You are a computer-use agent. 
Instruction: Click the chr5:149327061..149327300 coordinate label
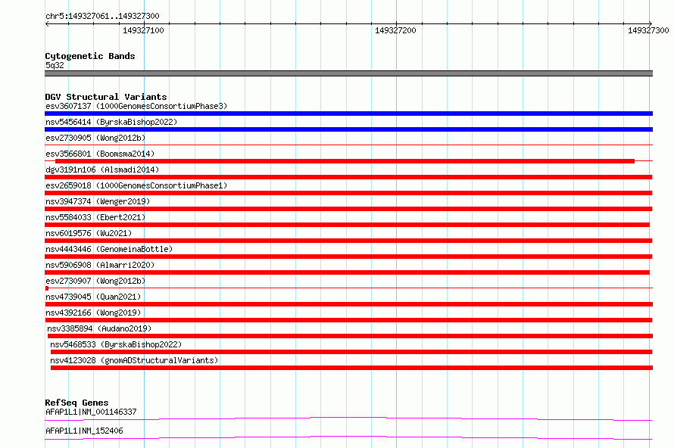(x=102, y=17)
